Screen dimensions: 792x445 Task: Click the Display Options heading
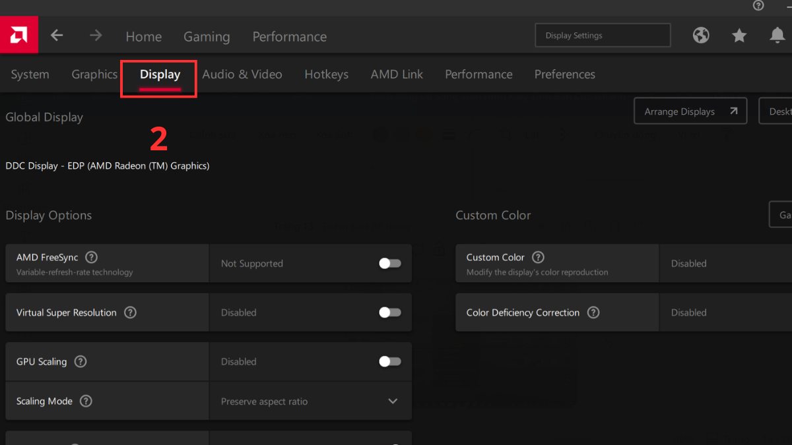pyautogui.click(x=49, y=216)
